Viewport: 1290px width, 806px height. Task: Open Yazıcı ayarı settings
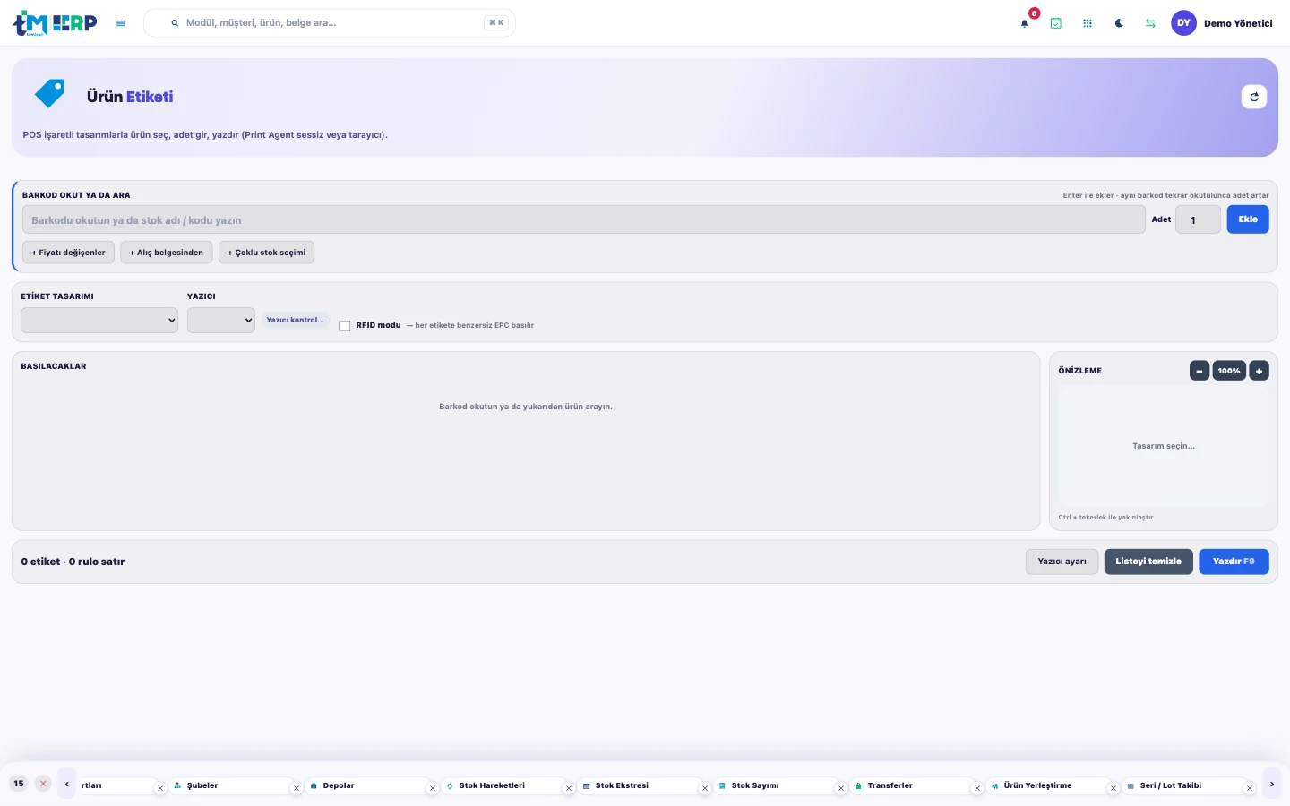tap(1062, 562)
